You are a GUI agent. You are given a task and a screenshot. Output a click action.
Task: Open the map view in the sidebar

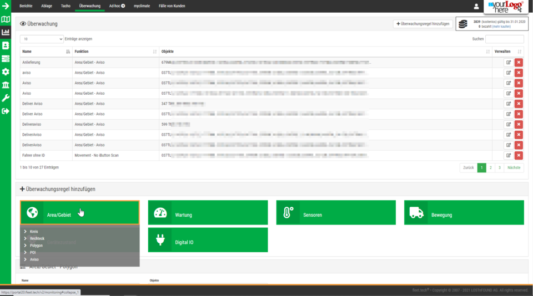pyautogui.click(x=6, y=19)
